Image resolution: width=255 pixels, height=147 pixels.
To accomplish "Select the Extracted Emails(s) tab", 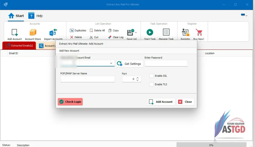I will tap(19, 46).
